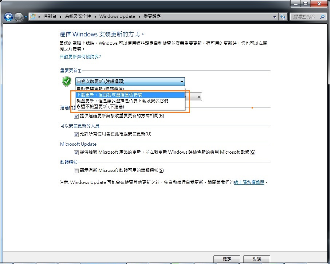Maximize the Windows Update settings window
331x264 pixels.
[306, 4]
